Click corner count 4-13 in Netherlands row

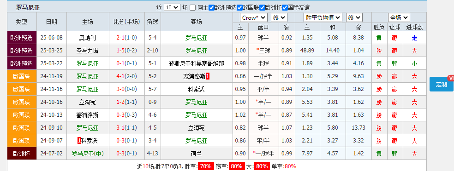(153, 154)
